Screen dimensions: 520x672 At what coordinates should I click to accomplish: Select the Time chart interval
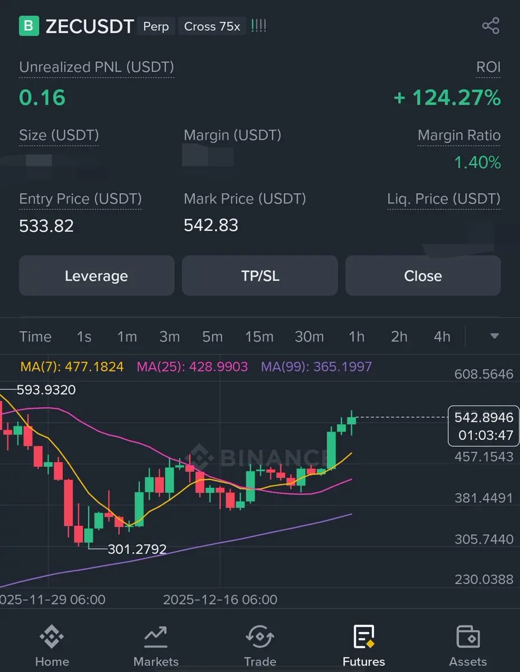[35, 337]
